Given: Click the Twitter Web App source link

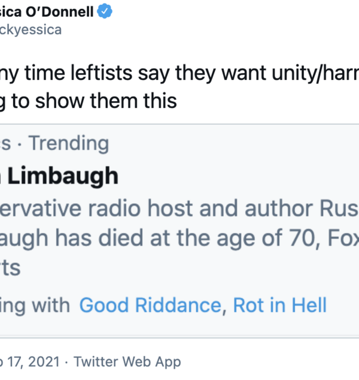Looking at the screenshot, I should [127, 361].
